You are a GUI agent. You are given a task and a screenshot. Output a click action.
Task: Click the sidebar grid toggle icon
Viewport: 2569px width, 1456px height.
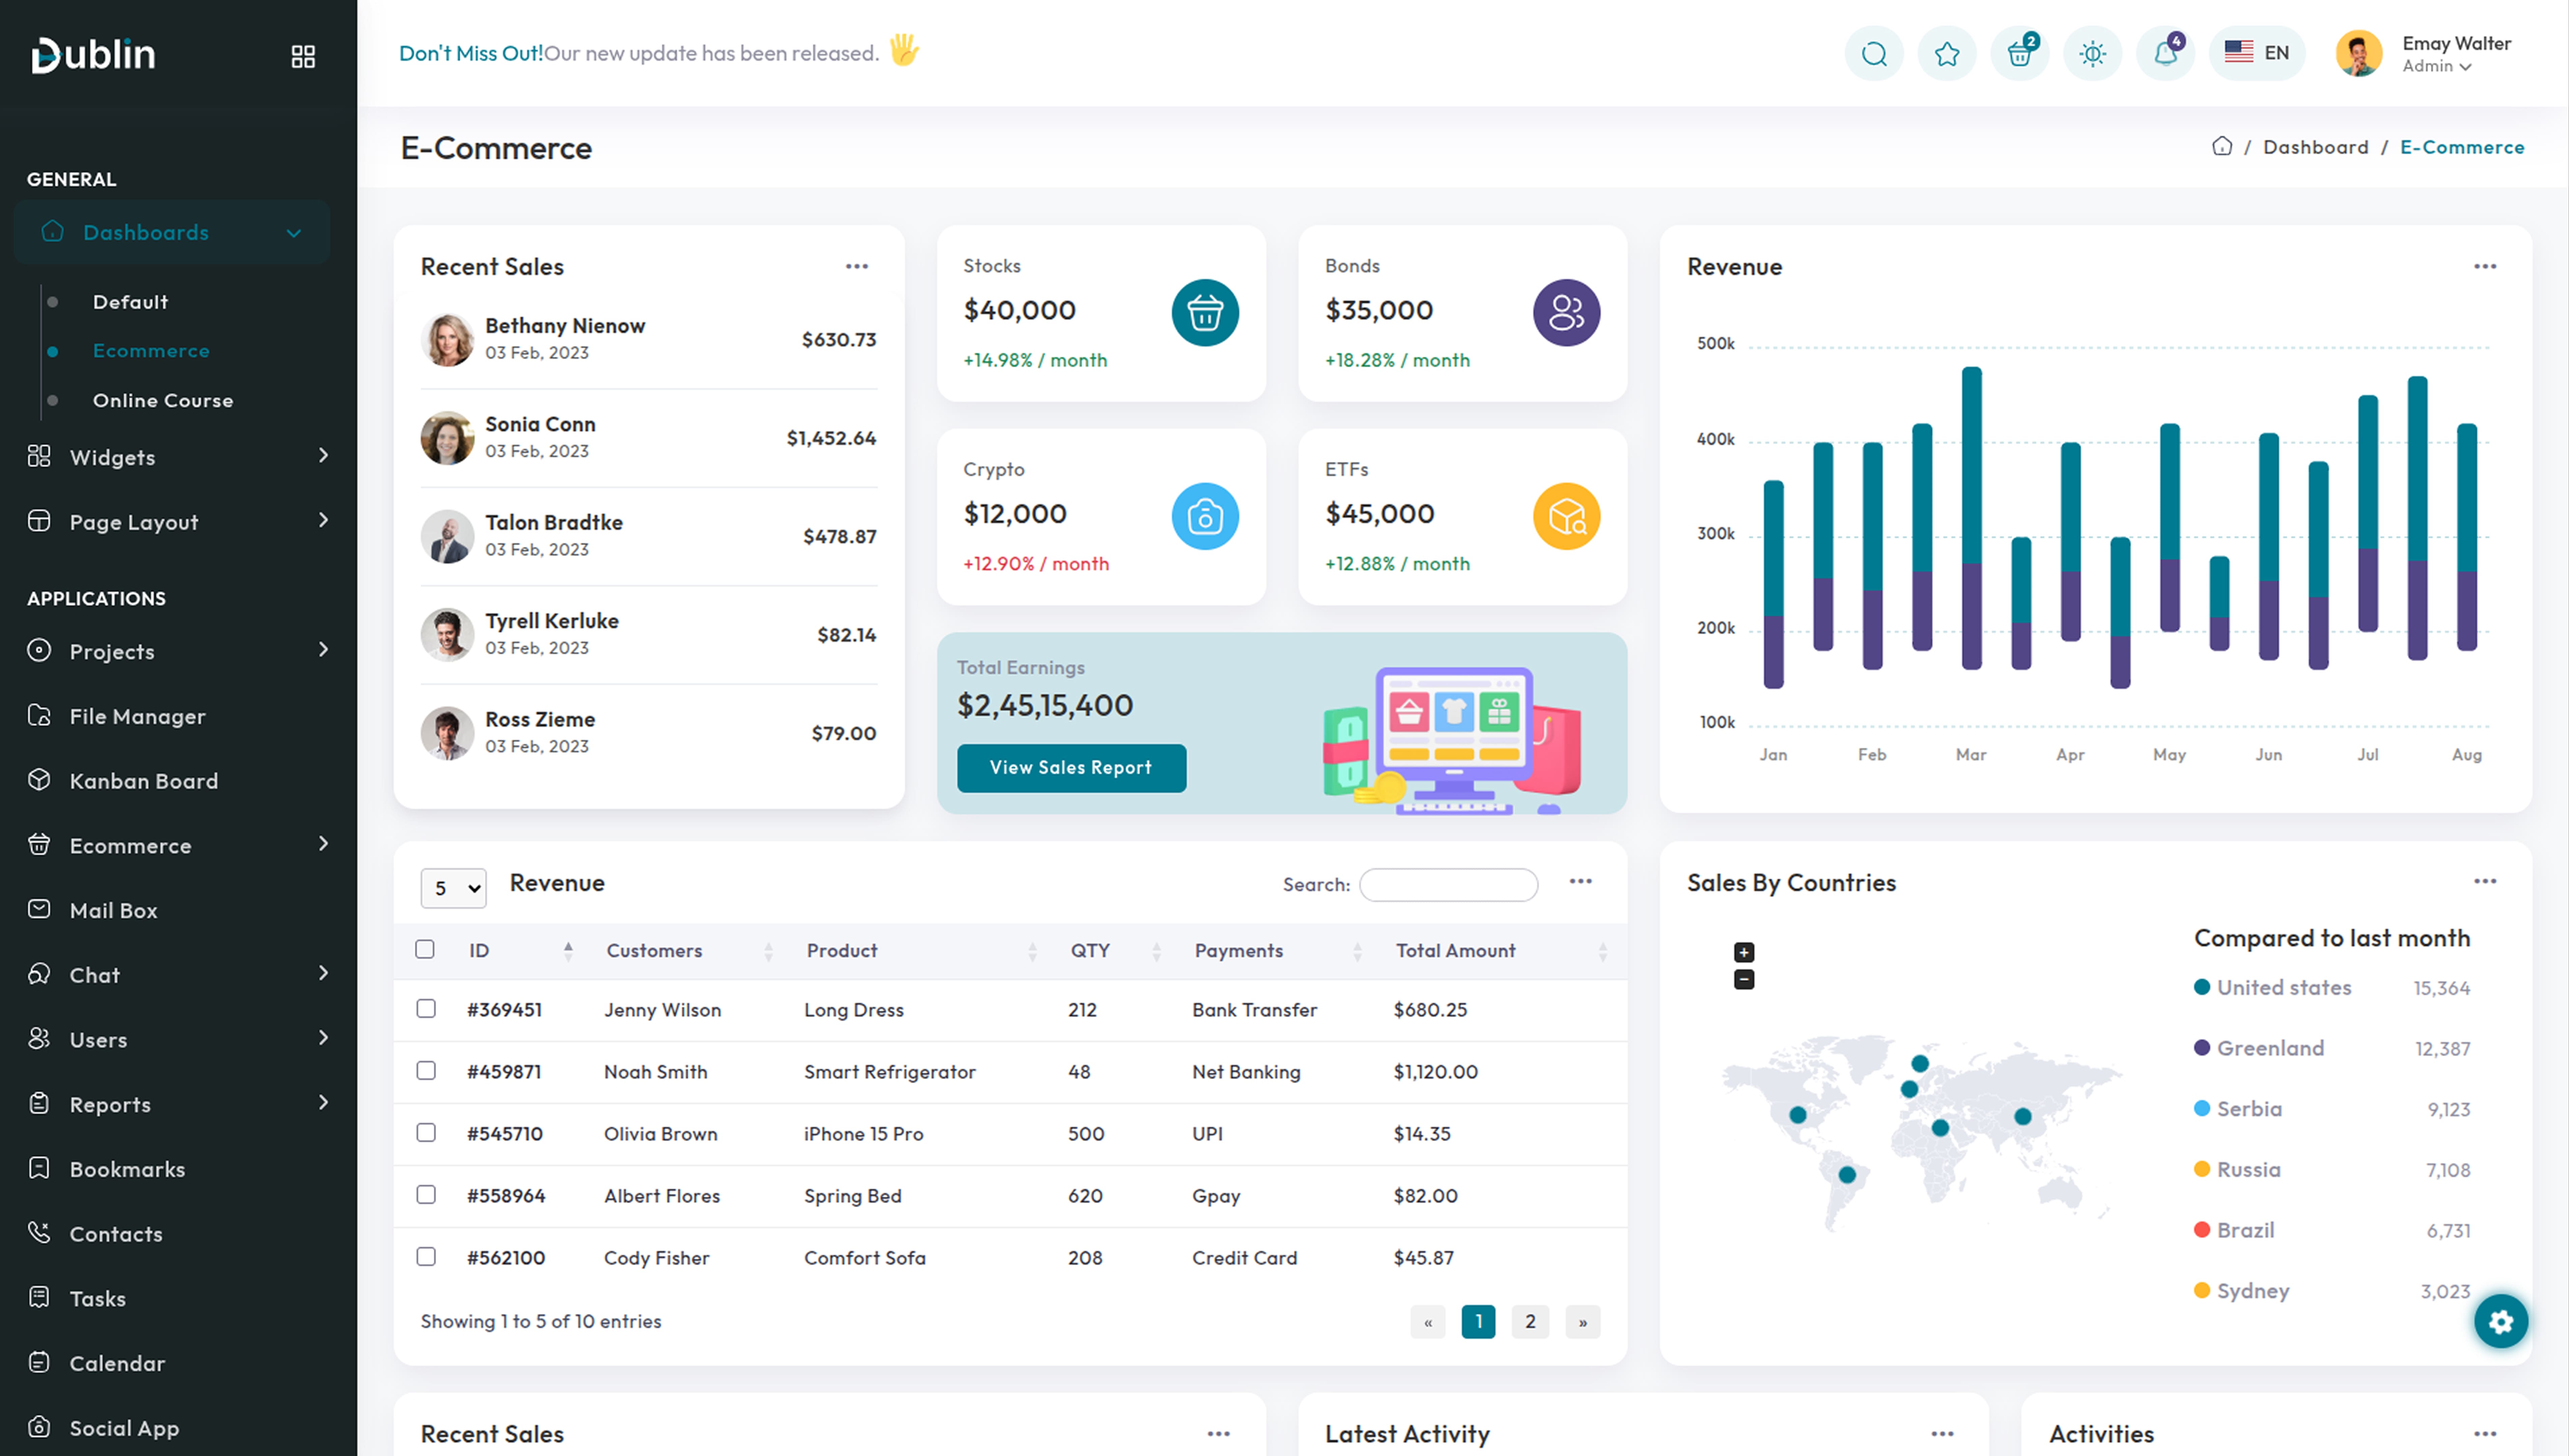tap(303, 56)
